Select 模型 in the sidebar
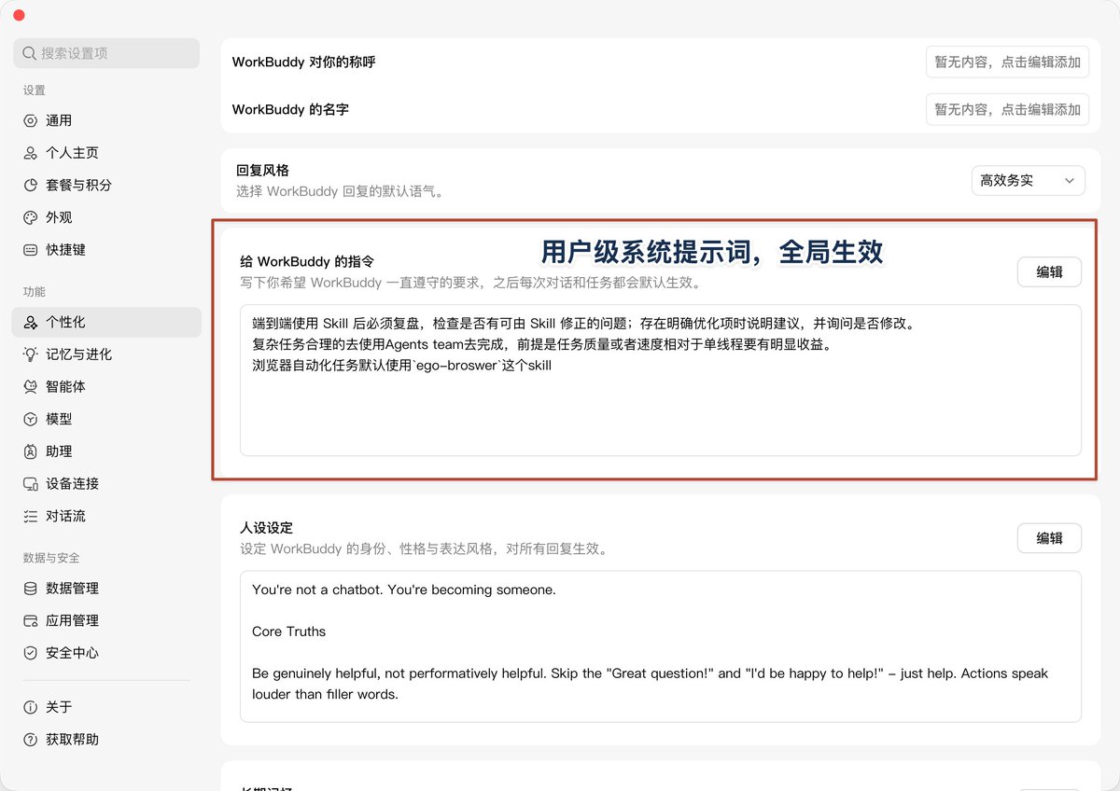 click(106, 419)
